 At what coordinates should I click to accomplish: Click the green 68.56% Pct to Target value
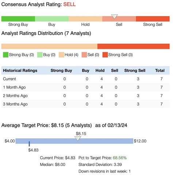pyautogui.click(x=120, y=158)
